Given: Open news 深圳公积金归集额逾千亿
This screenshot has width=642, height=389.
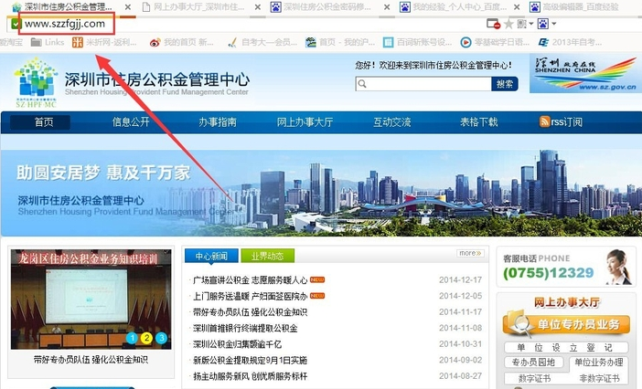Looking at the screenshot, I should [237, 344].
